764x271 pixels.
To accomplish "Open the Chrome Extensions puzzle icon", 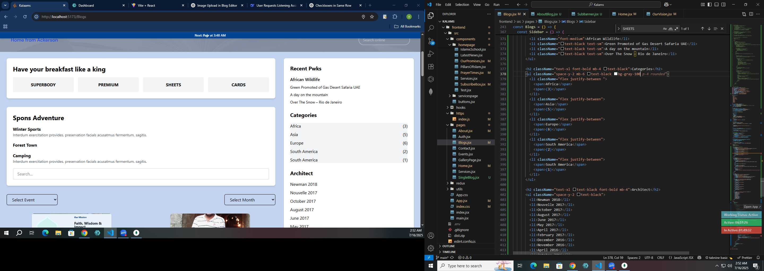I will coord(395,17).
